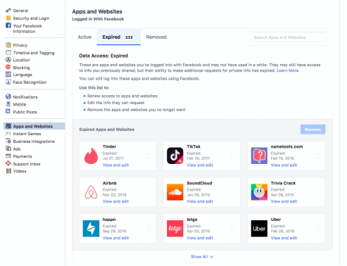Viewport: 347px width, 266px height.
Task: Click the Tinder flame logo
Action: click(x=91, y=156)
